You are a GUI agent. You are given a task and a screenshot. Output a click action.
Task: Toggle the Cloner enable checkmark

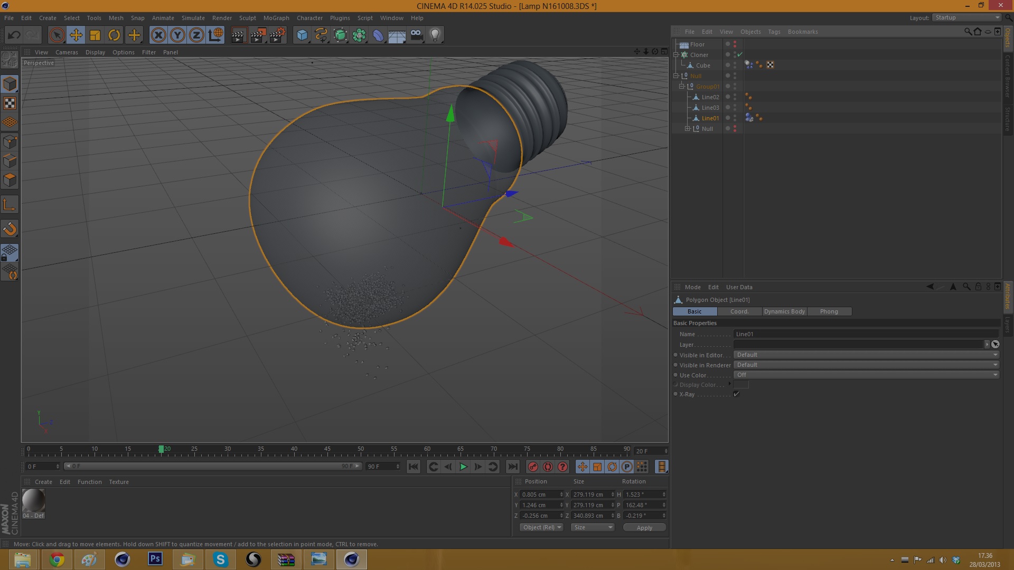coord(740,55)
